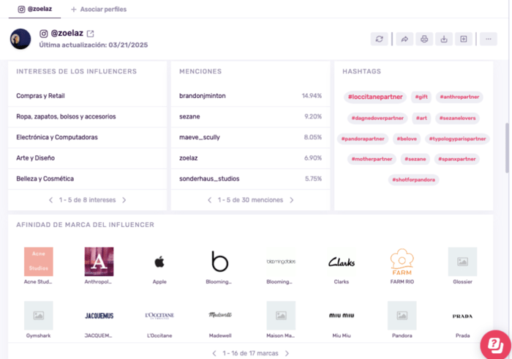Click the Apple brand logo
This screenshot has width=512, height=359.
coord(159,262)
